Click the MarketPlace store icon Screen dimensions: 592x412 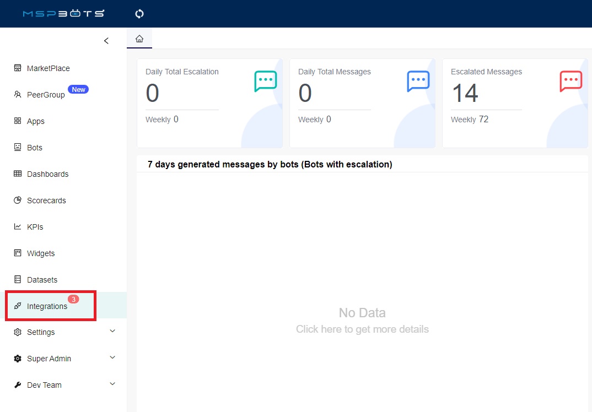[x=18, y=68]
